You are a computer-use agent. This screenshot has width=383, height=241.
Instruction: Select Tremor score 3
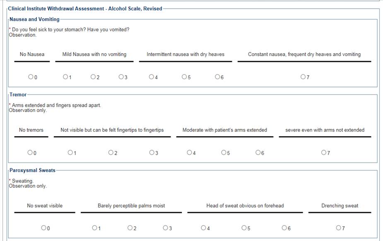click(152, 153)
